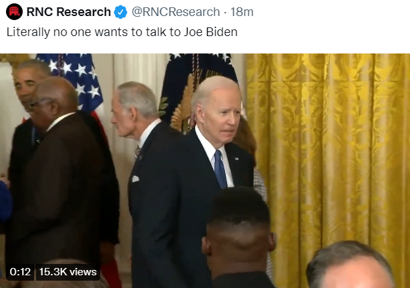This screenshot has height=288, width=410.
Task: Open the tweet via 18m timestamp
Action: (x=242, y=12)
